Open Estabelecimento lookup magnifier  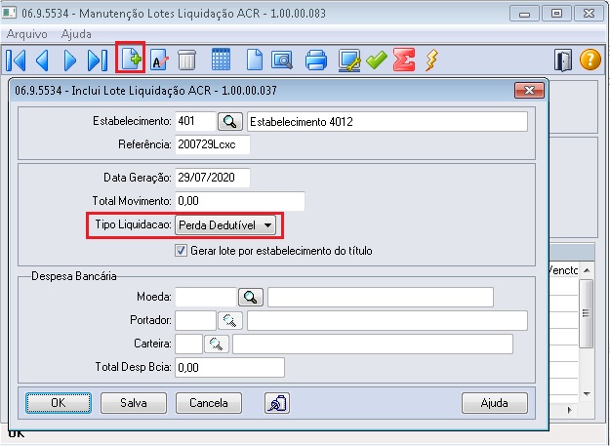click(230, 122)
